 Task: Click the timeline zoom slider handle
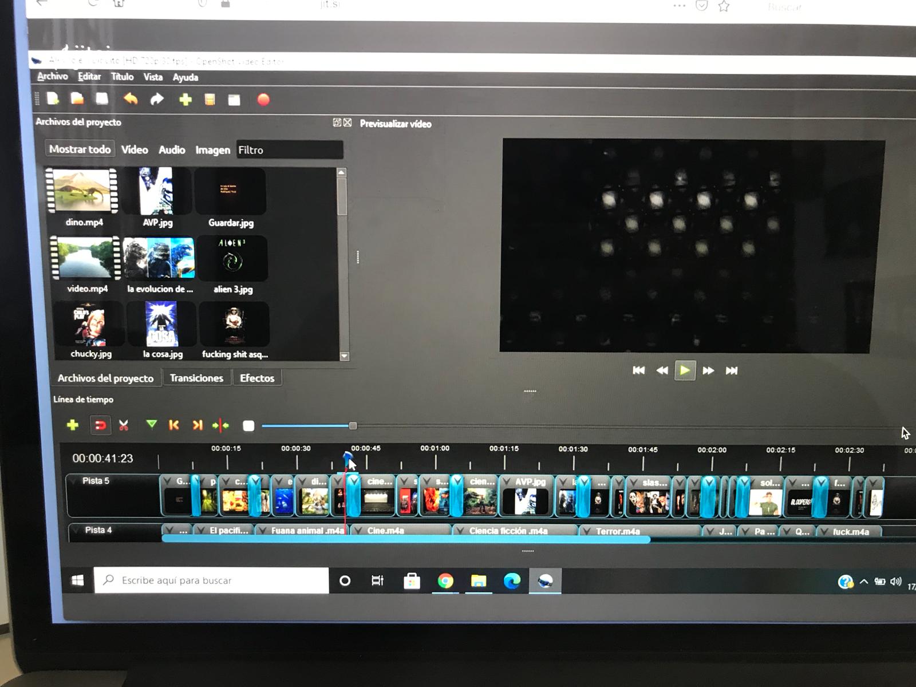click(x=353, y=425)
